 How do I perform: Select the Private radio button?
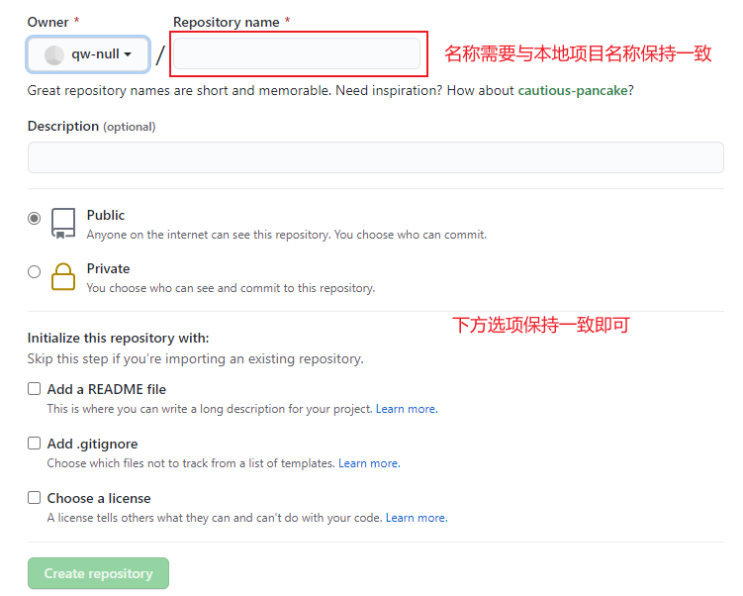pos(34,271)
